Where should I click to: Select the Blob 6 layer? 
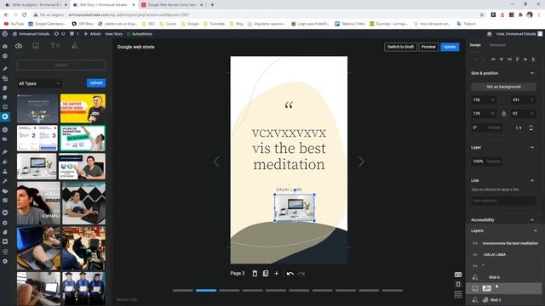pyautogui.click(x=503, y=277)
